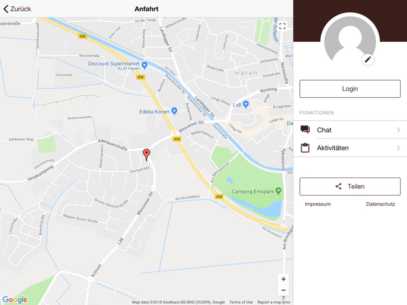Click the Map data copyright notice
Viewport: 407px width, 305px height.
pos(178,302)
